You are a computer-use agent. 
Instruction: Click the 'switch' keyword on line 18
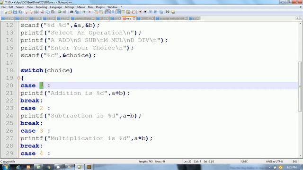click(32, 70)
